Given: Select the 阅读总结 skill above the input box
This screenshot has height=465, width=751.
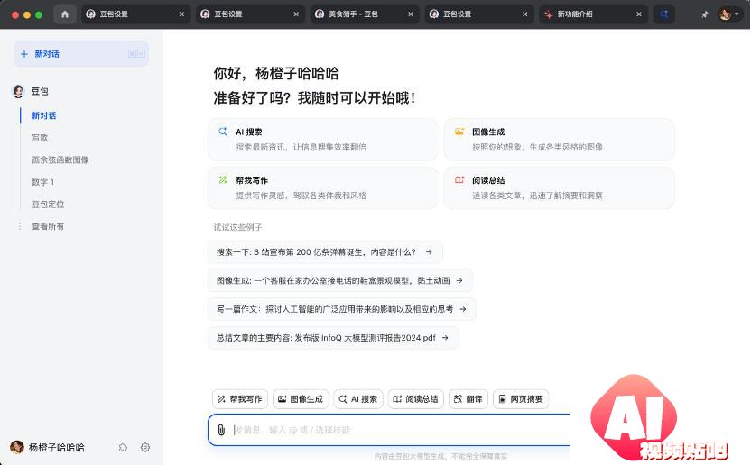Looking at the screenshot, I should pyautogui.click(x=416, y=399).
